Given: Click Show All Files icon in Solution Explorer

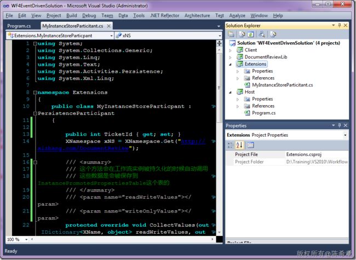Looking at the screenshot, I should pos(242,34).
